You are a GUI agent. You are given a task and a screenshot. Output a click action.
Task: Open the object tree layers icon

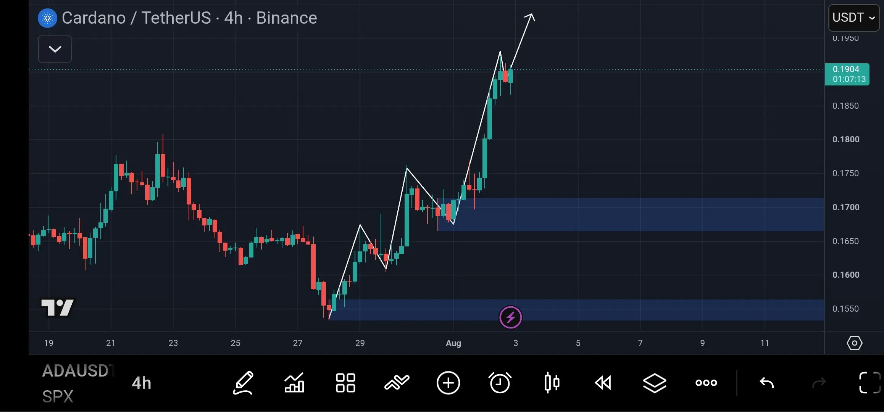click(x=655, y=383)
